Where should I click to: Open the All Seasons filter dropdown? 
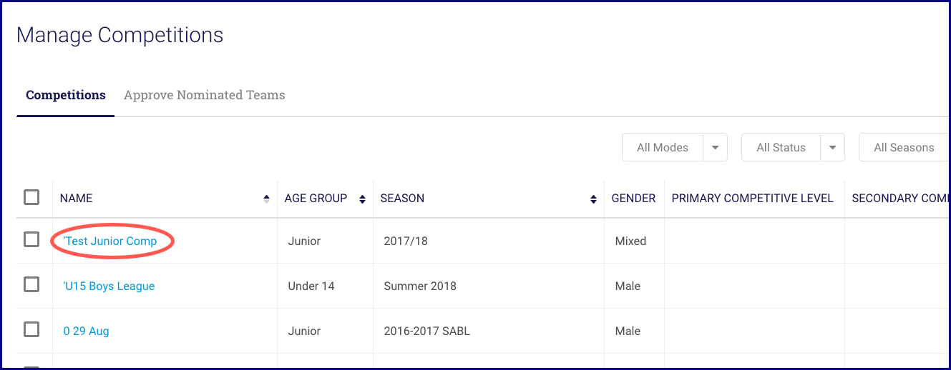tap(904, 148)
